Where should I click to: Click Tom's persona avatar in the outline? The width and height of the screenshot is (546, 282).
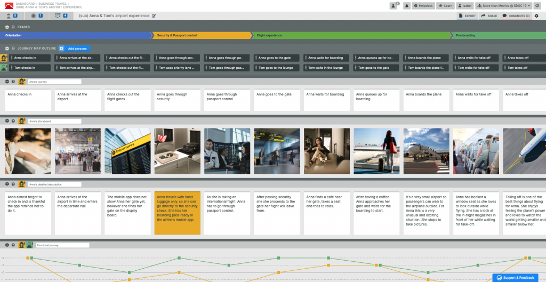[x=4, y=68]
